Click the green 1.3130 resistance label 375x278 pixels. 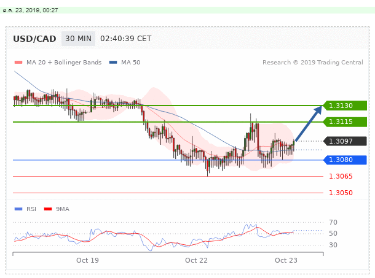tap(345, 106)
